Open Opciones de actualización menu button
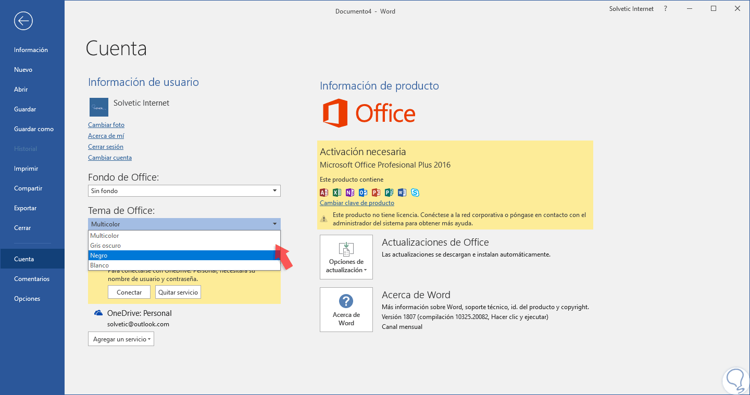 [346, 257]
